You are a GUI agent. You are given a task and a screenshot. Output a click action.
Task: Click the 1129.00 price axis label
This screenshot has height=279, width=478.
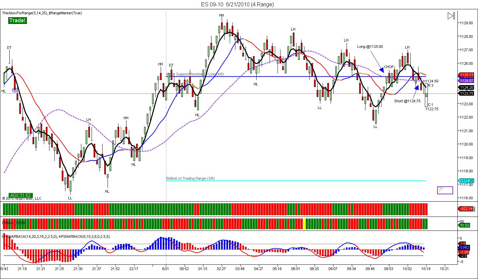point(466,23)
